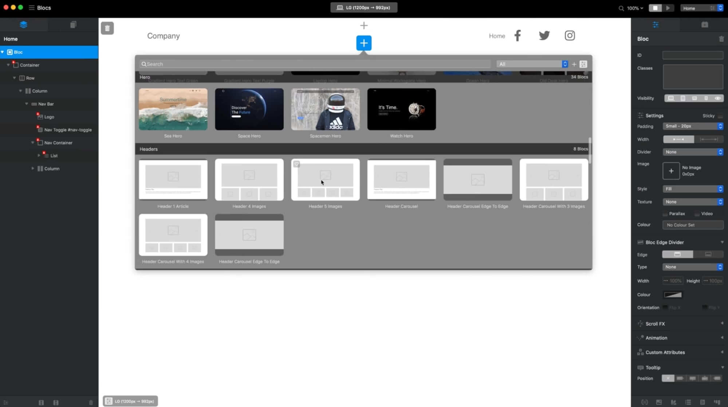The height and width of the screenshot is (407, 728).
Task: Click the trash icon at layer panel bottom
Action: point(91,403)
